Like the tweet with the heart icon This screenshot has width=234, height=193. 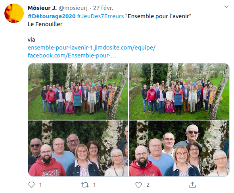138,185
